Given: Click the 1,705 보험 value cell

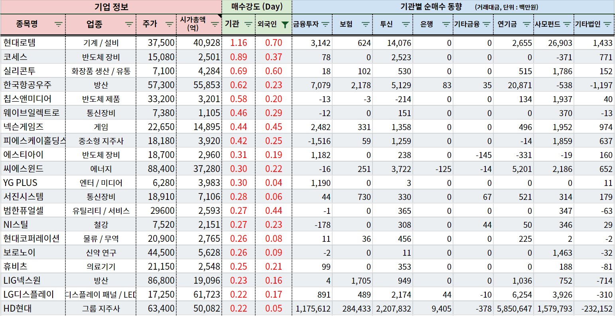Looking at the screenshot, I should coord(353,280).
